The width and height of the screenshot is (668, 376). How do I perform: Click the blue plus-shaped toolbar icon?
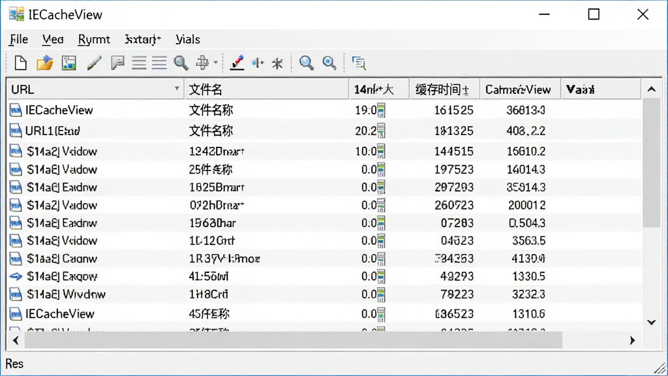click(x=258, y=63)
